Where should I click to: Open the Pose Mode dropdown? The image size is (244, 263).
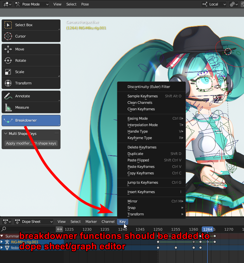[x=31, y=4]
